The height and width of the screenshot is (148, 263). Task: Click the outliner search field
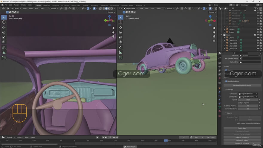(x=239, y=8)
